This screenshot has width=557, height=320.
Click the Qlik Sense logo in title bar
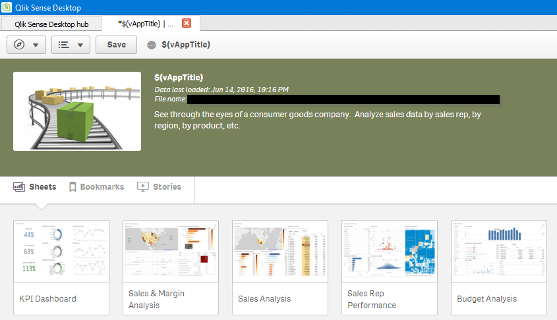tap(7, 7)
